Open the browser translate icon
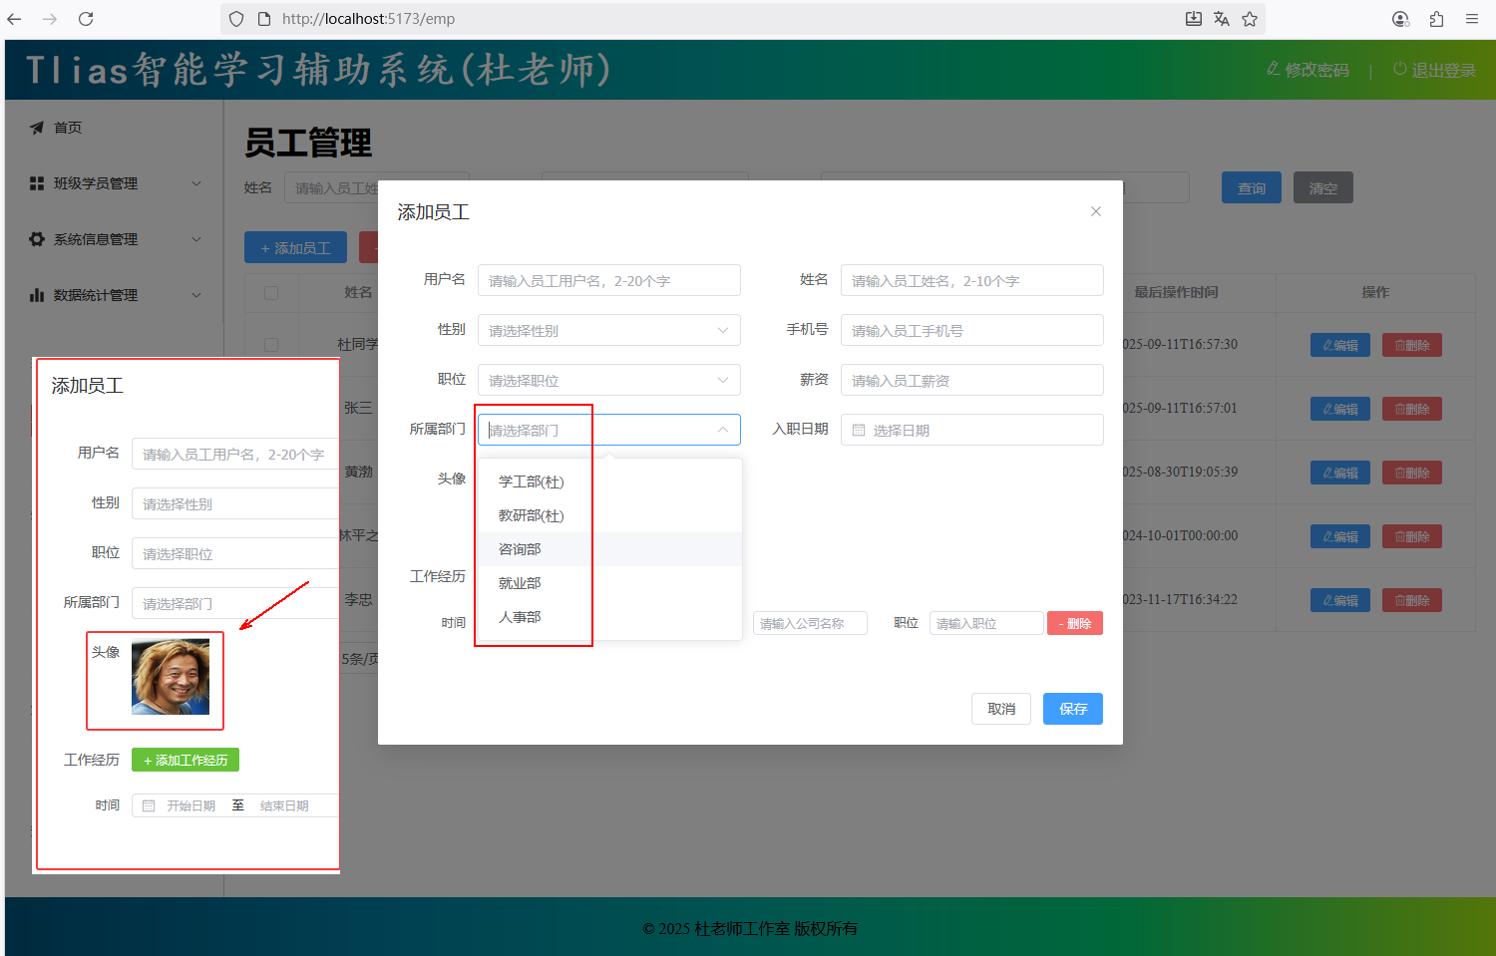Image resolution: width=1496 pixels, height=956 pixels. click(1222, 19)
